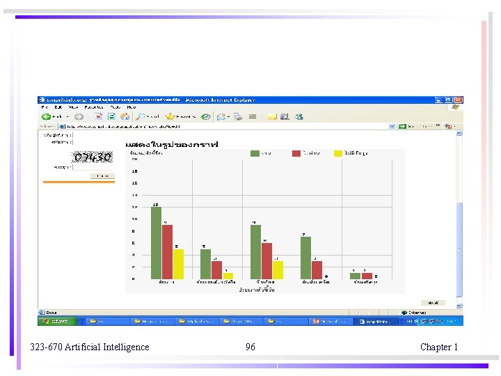Screen dimensions: 501x376
Task: Click the green legend color swatch
Action: (x=255, y=153)
